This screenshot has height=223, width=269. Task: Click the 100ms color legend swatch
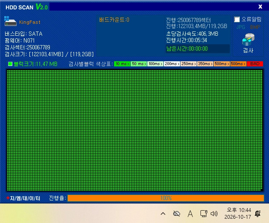(155, 64)
